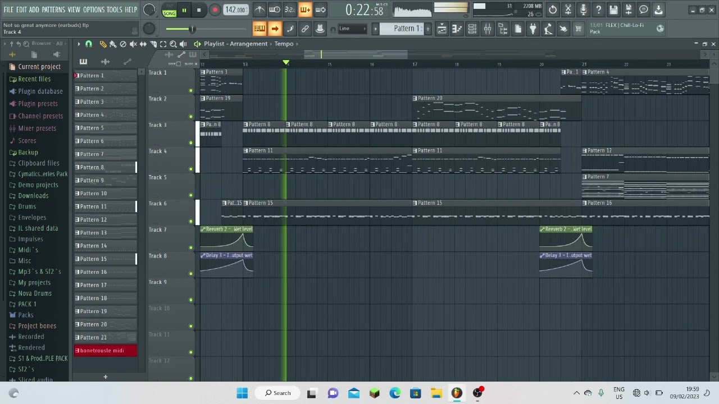This screenshot has height=404, width=719.
Task: Open the Line snap dropdown
Action: click(x=352, y=29)
